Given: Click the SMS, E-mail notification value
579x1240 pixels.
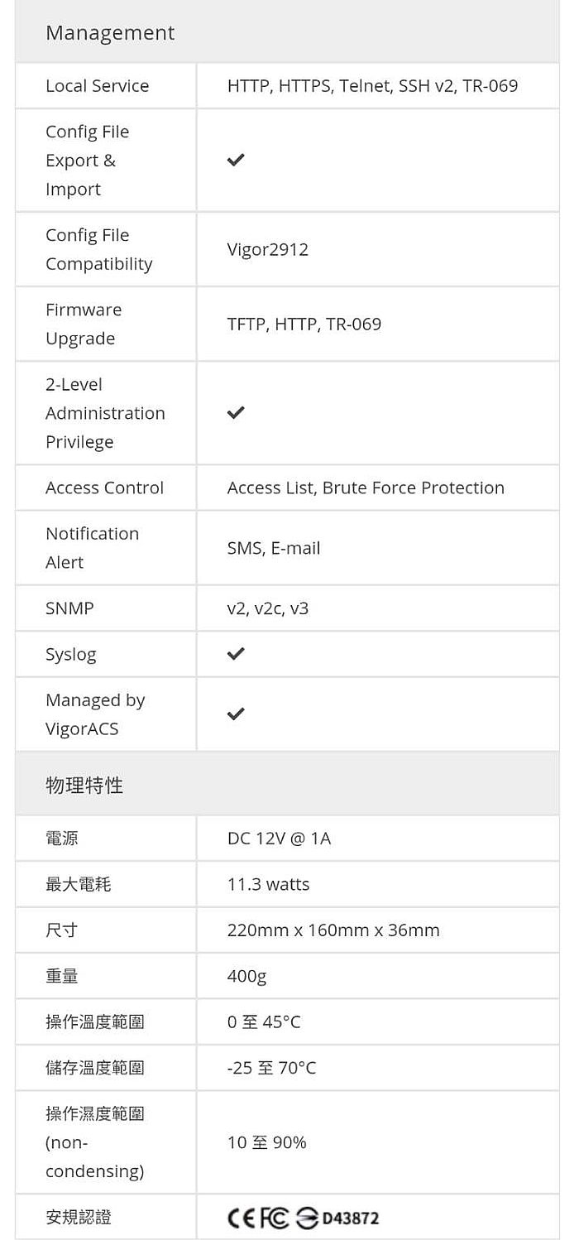Looking at the screenshot, I should [x=274, y=548].
